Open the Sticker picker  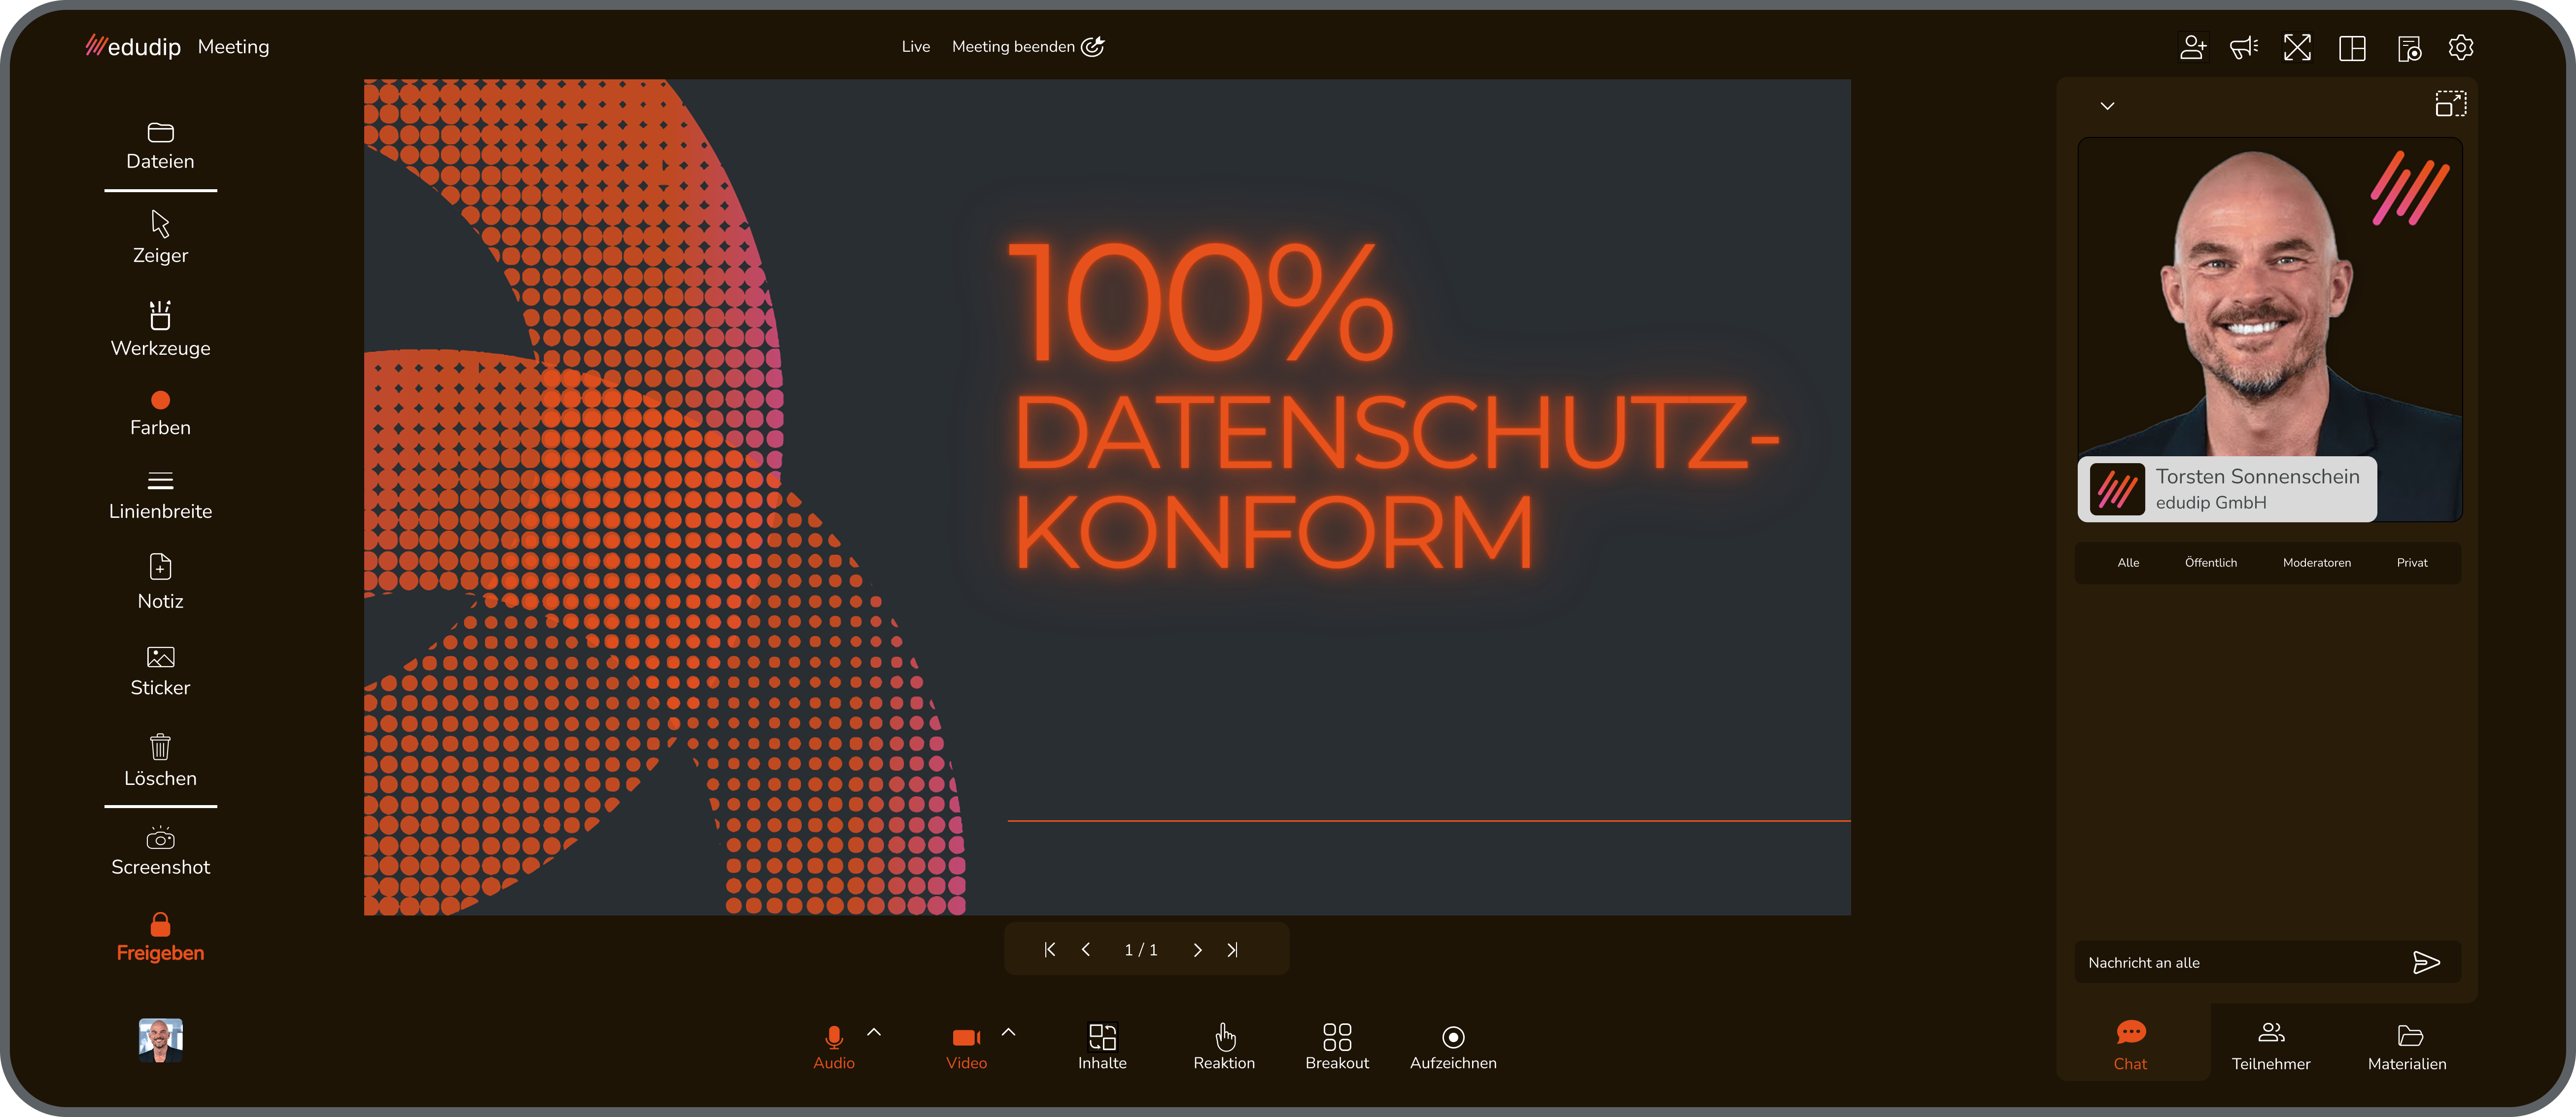(x=160, y=670)
